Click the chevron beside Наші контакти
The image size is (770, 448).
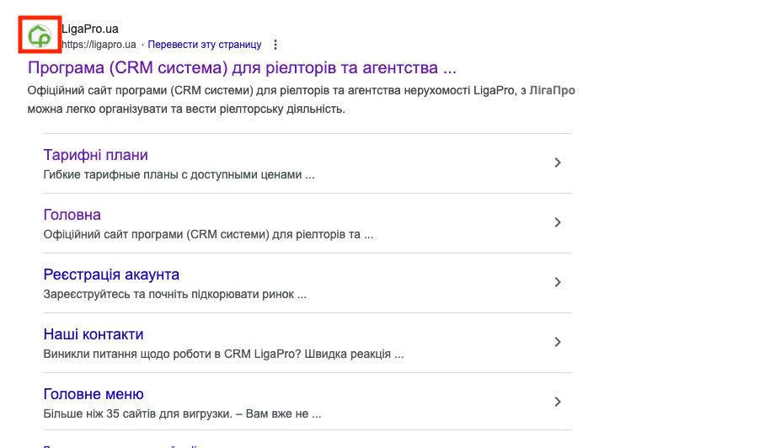[x=557, y=342]
